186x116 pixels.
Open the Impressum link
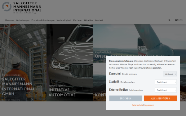pyautogui.click(x=149, y=105)
